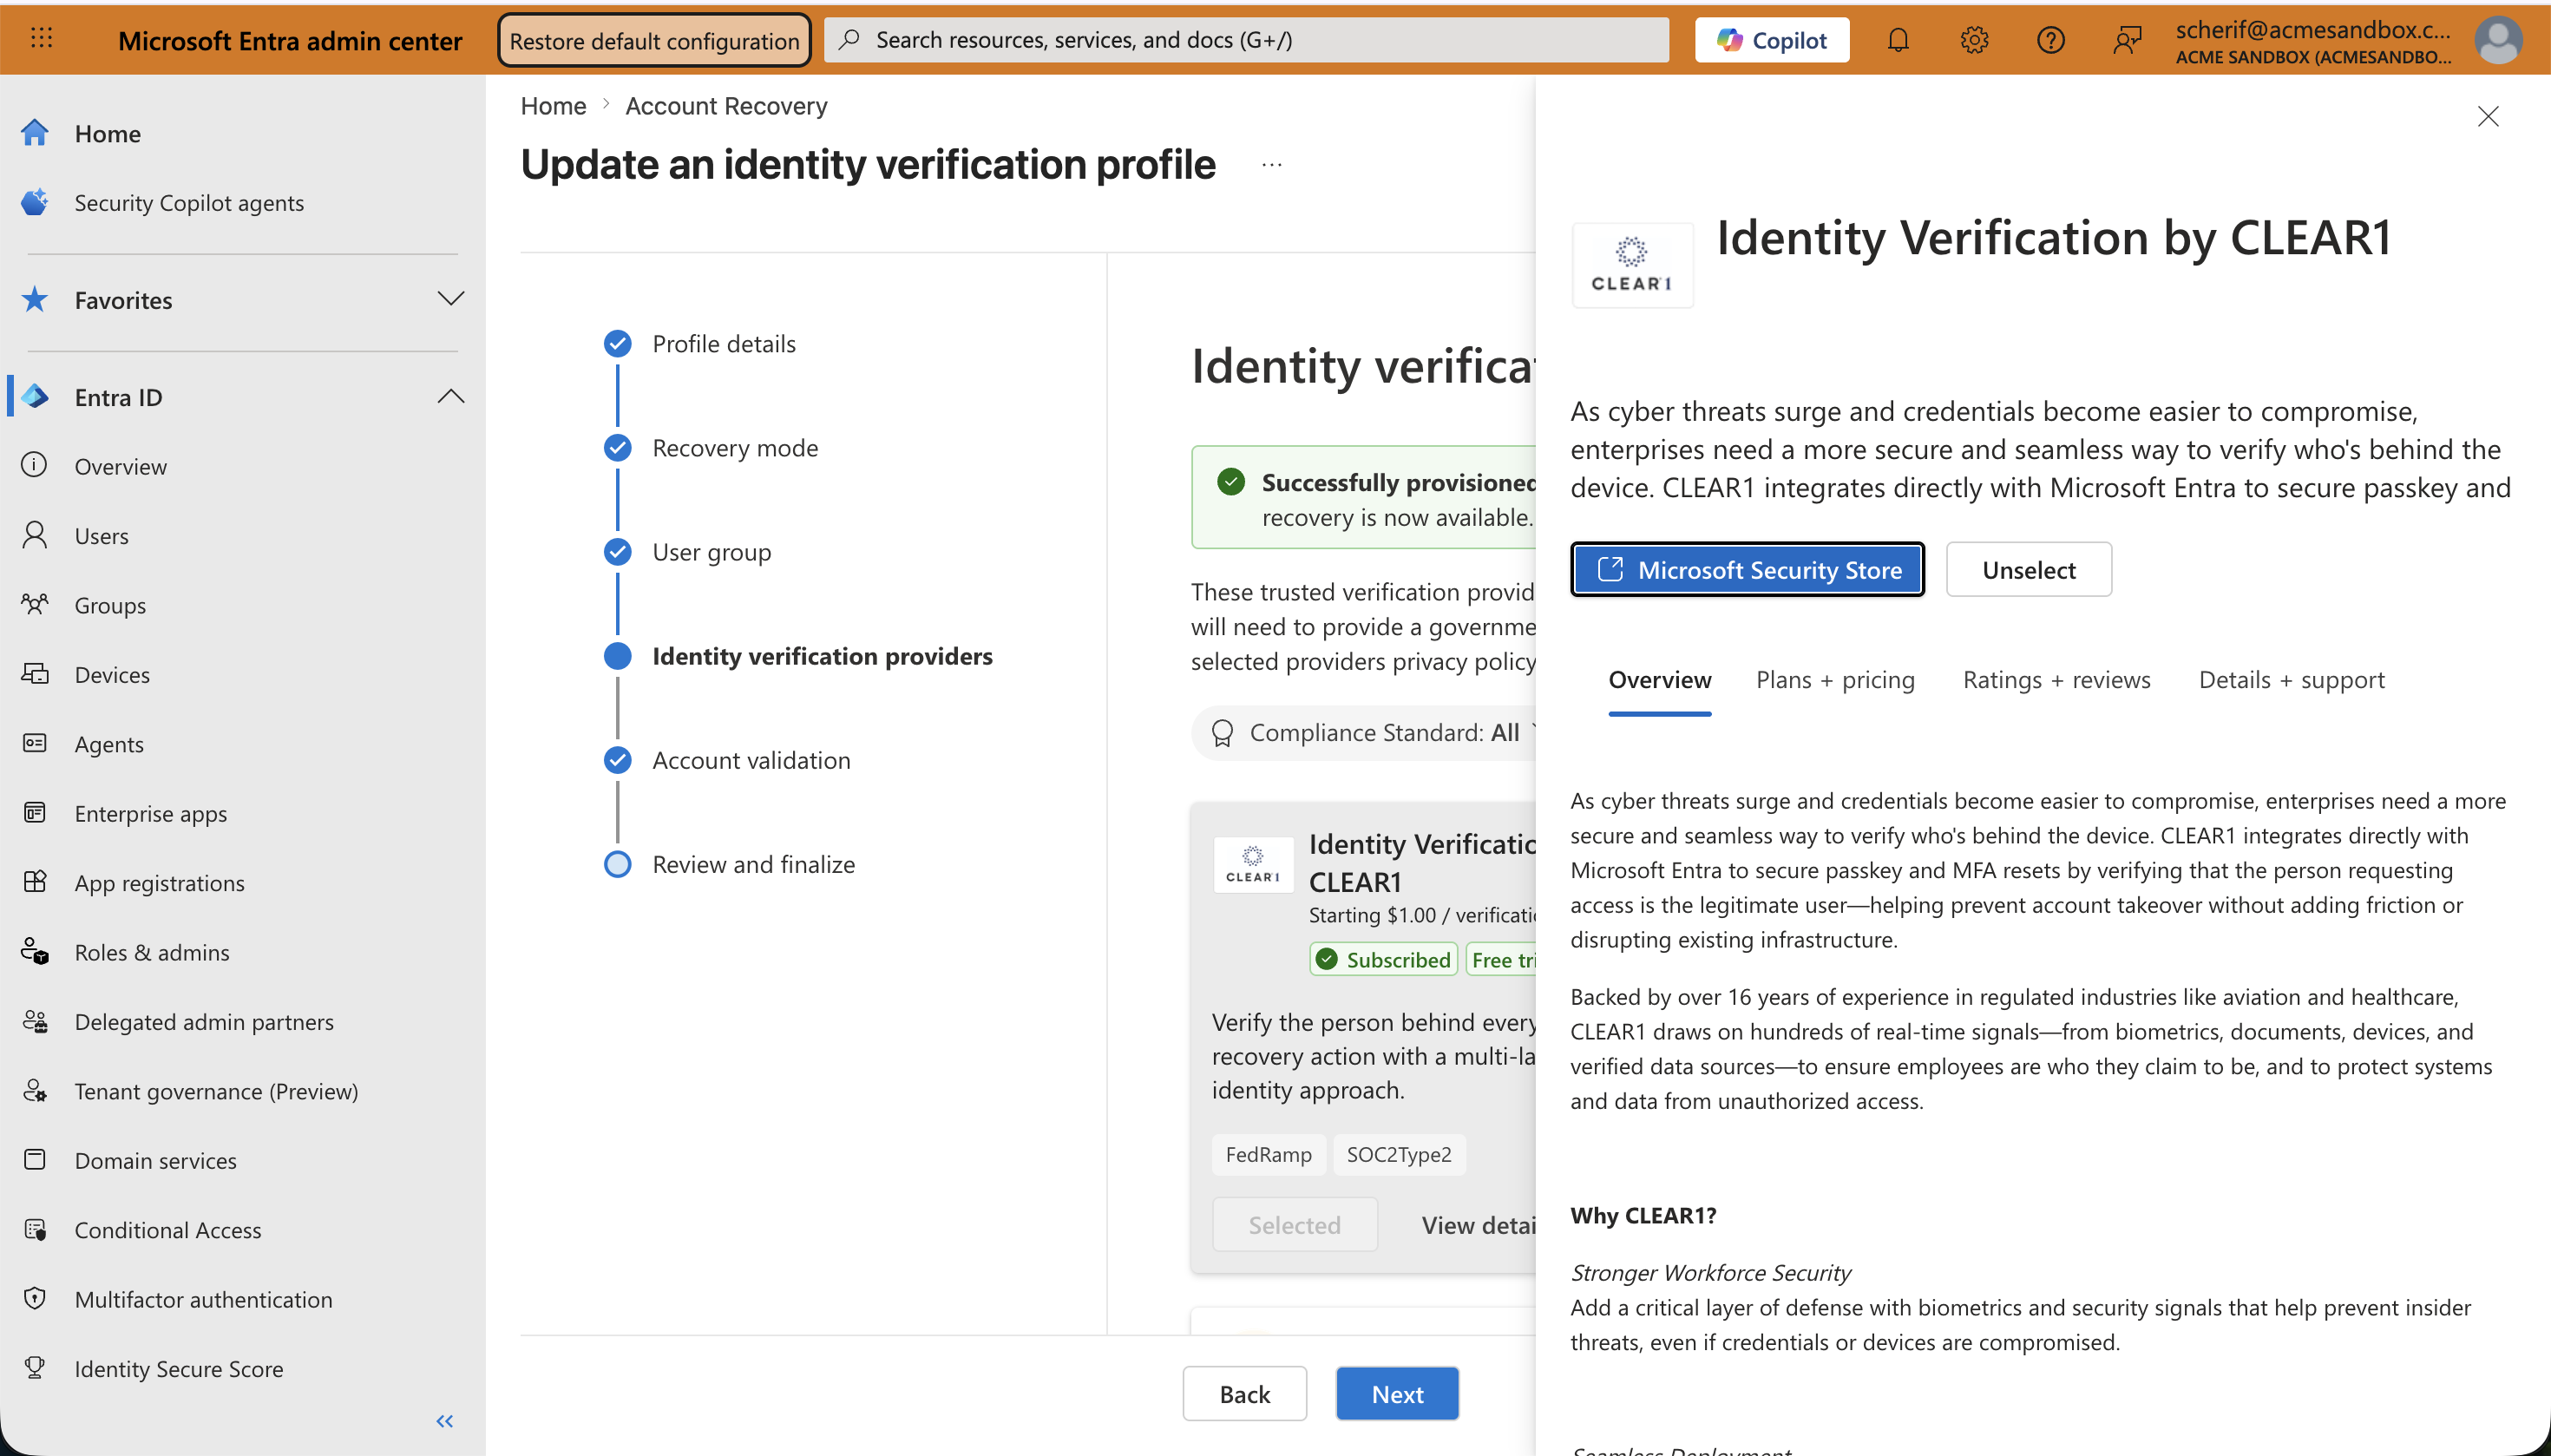Viewport: 2551px width, 1456px height.
Task: Click the CLEAR1 logo in the details panel
Action: pos(1632,265)
